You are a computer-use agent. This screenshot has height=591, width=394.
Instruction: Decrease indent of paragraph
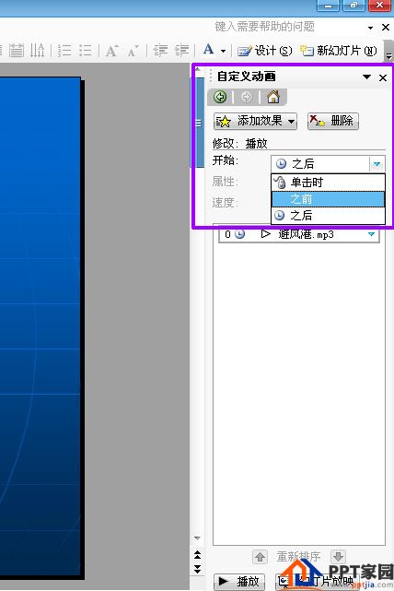(x=160, y=50)
